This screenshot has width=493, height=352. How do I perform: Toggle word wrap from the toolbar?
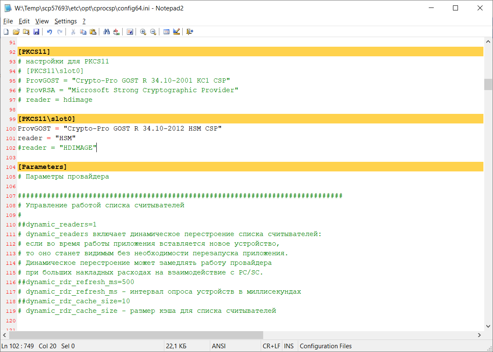pyautogui.click(x=130, y=32)
